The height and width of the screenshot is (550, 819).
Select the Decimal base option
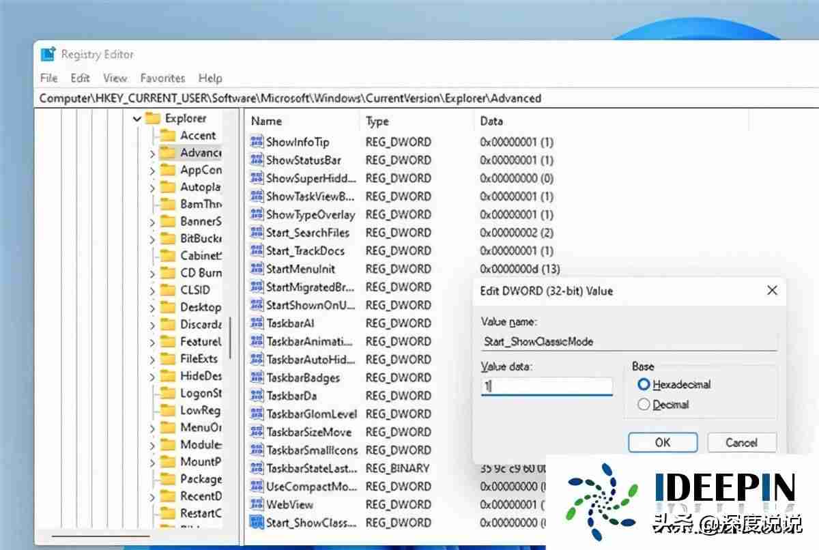663,405
